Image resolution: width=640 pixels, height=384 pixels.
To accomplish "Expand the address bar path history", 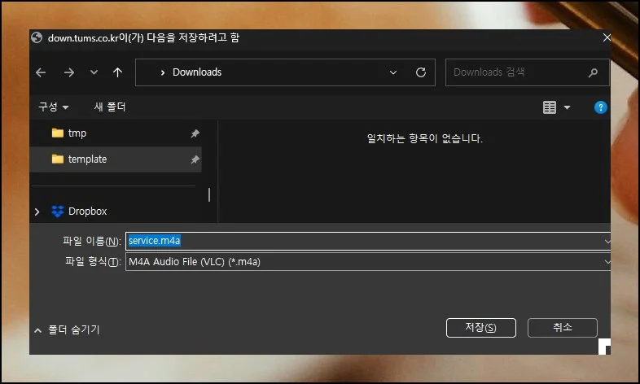I will (394, 72).
